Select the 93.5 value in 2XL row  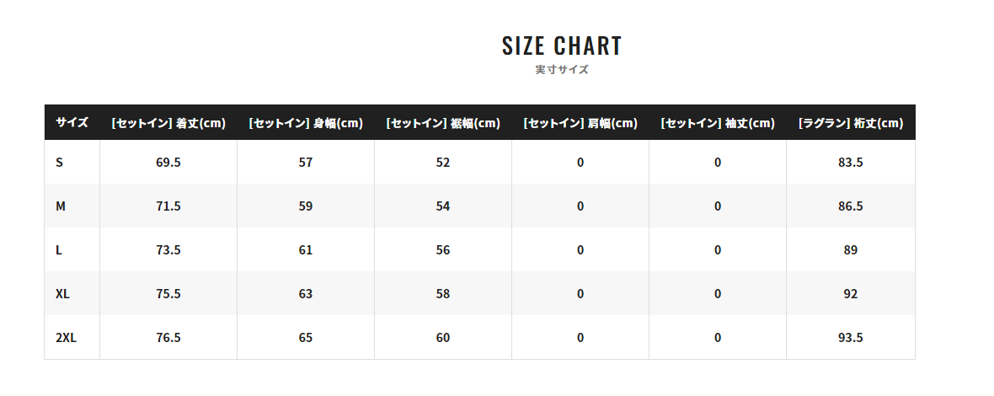(x=851, y=338)
